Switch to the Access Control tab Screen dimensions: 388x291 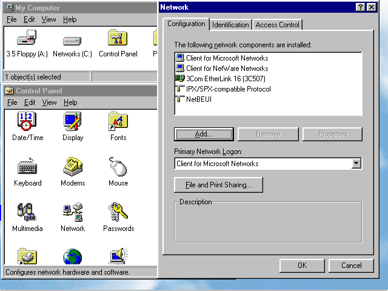pos(278,25)
